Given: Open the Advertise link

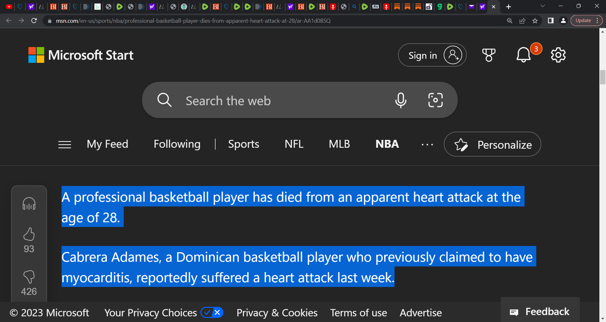Looking at the screenshot, I should (421, 313).
